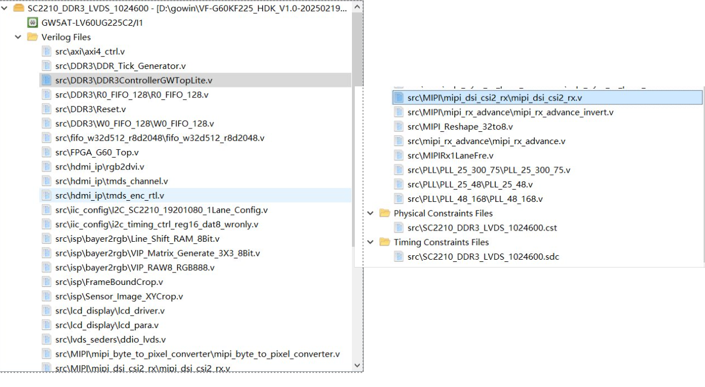
Task: Select src\DDR3\Reset.v in the tree
Action: click(x=90, y=109)
